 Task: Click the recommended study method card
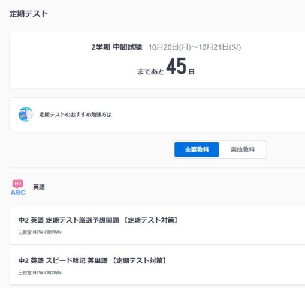(157, 115)
